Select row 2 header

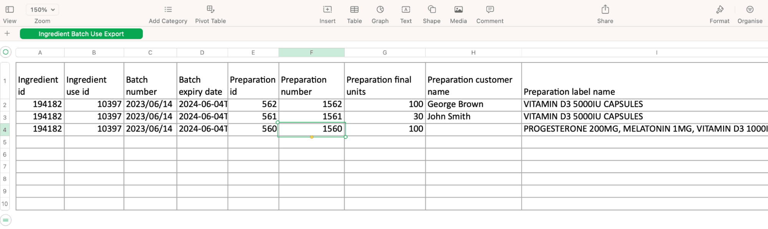tap(5, 105)
